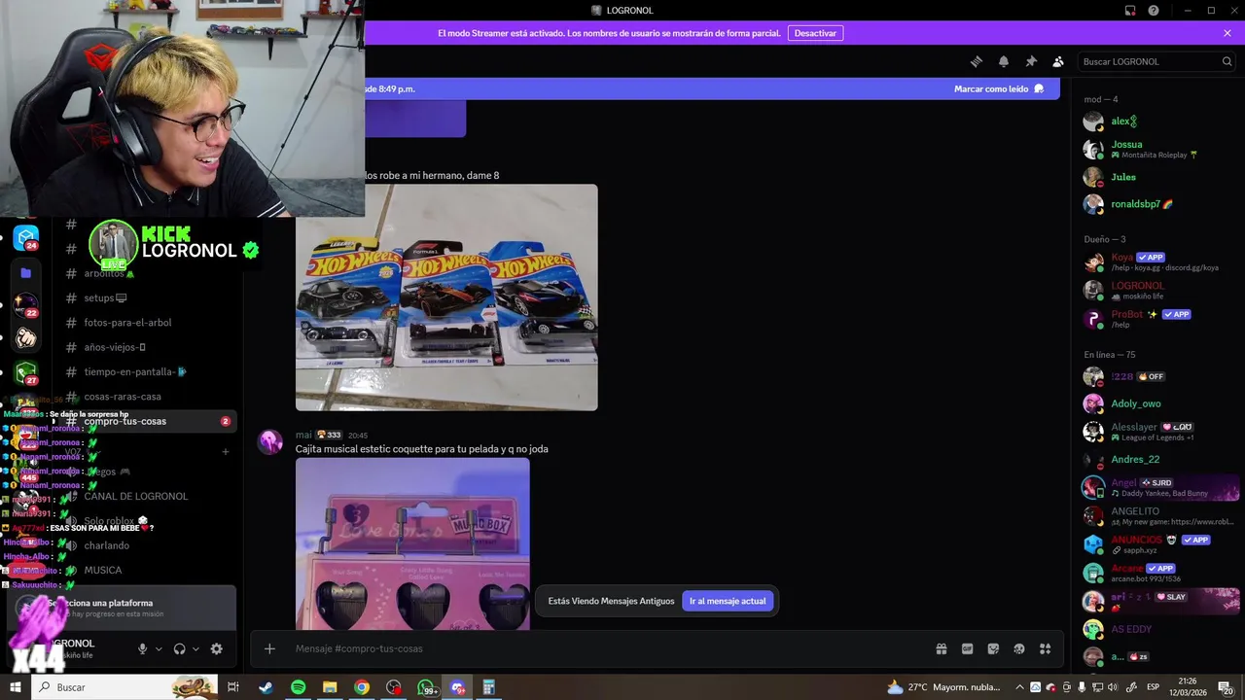Viewport: 1245px width, 700px height.
Task: Open Windows Start menu
Action: 16,687
